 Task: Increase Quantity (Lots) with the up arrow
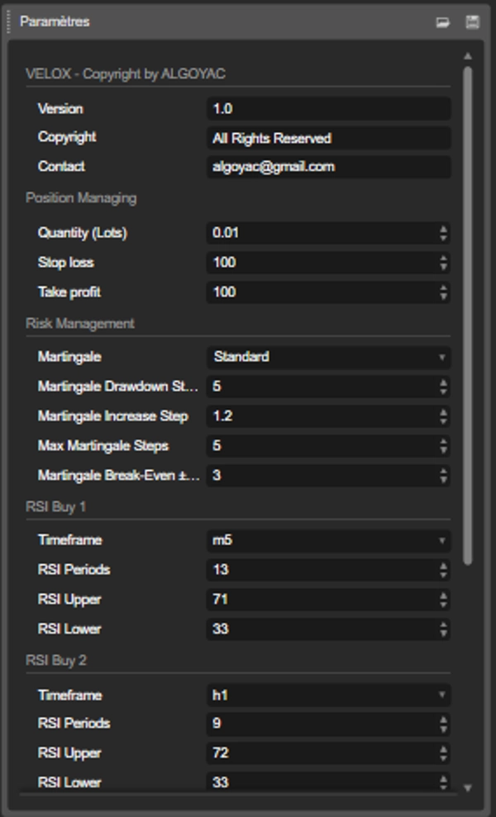pyautogui.click(x=444, y=229)
